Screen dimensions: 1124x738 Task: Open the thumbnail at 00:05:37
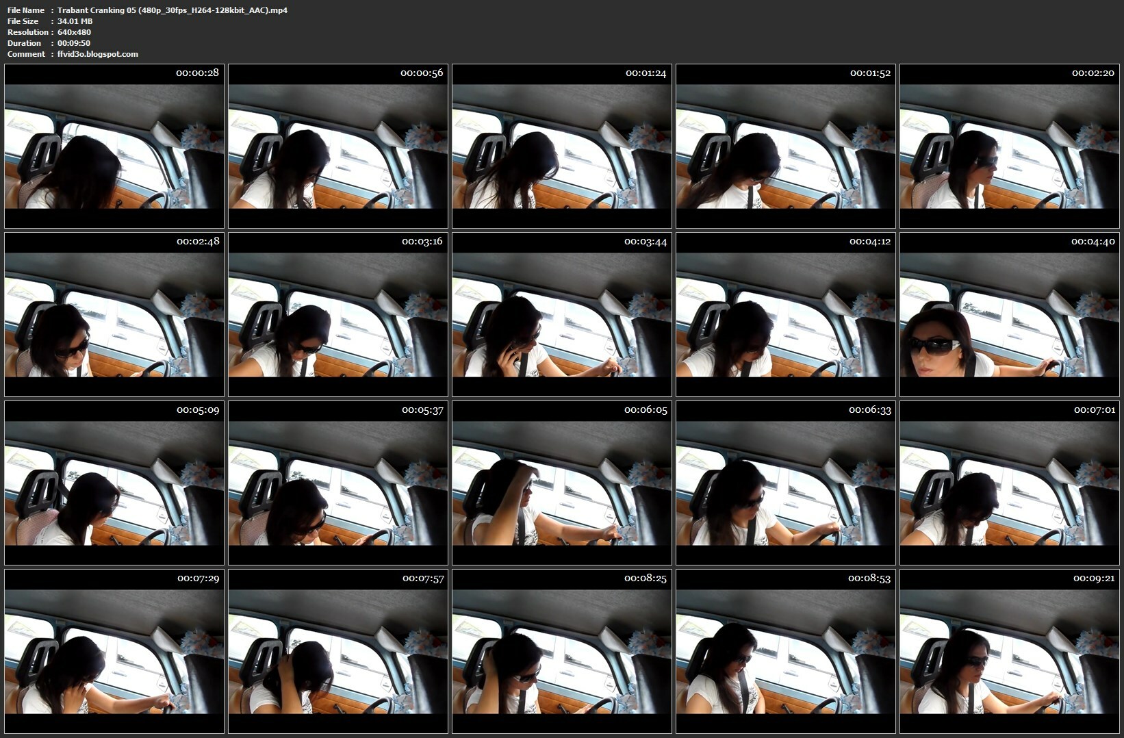pyautogui.click(x=338, y=483)
